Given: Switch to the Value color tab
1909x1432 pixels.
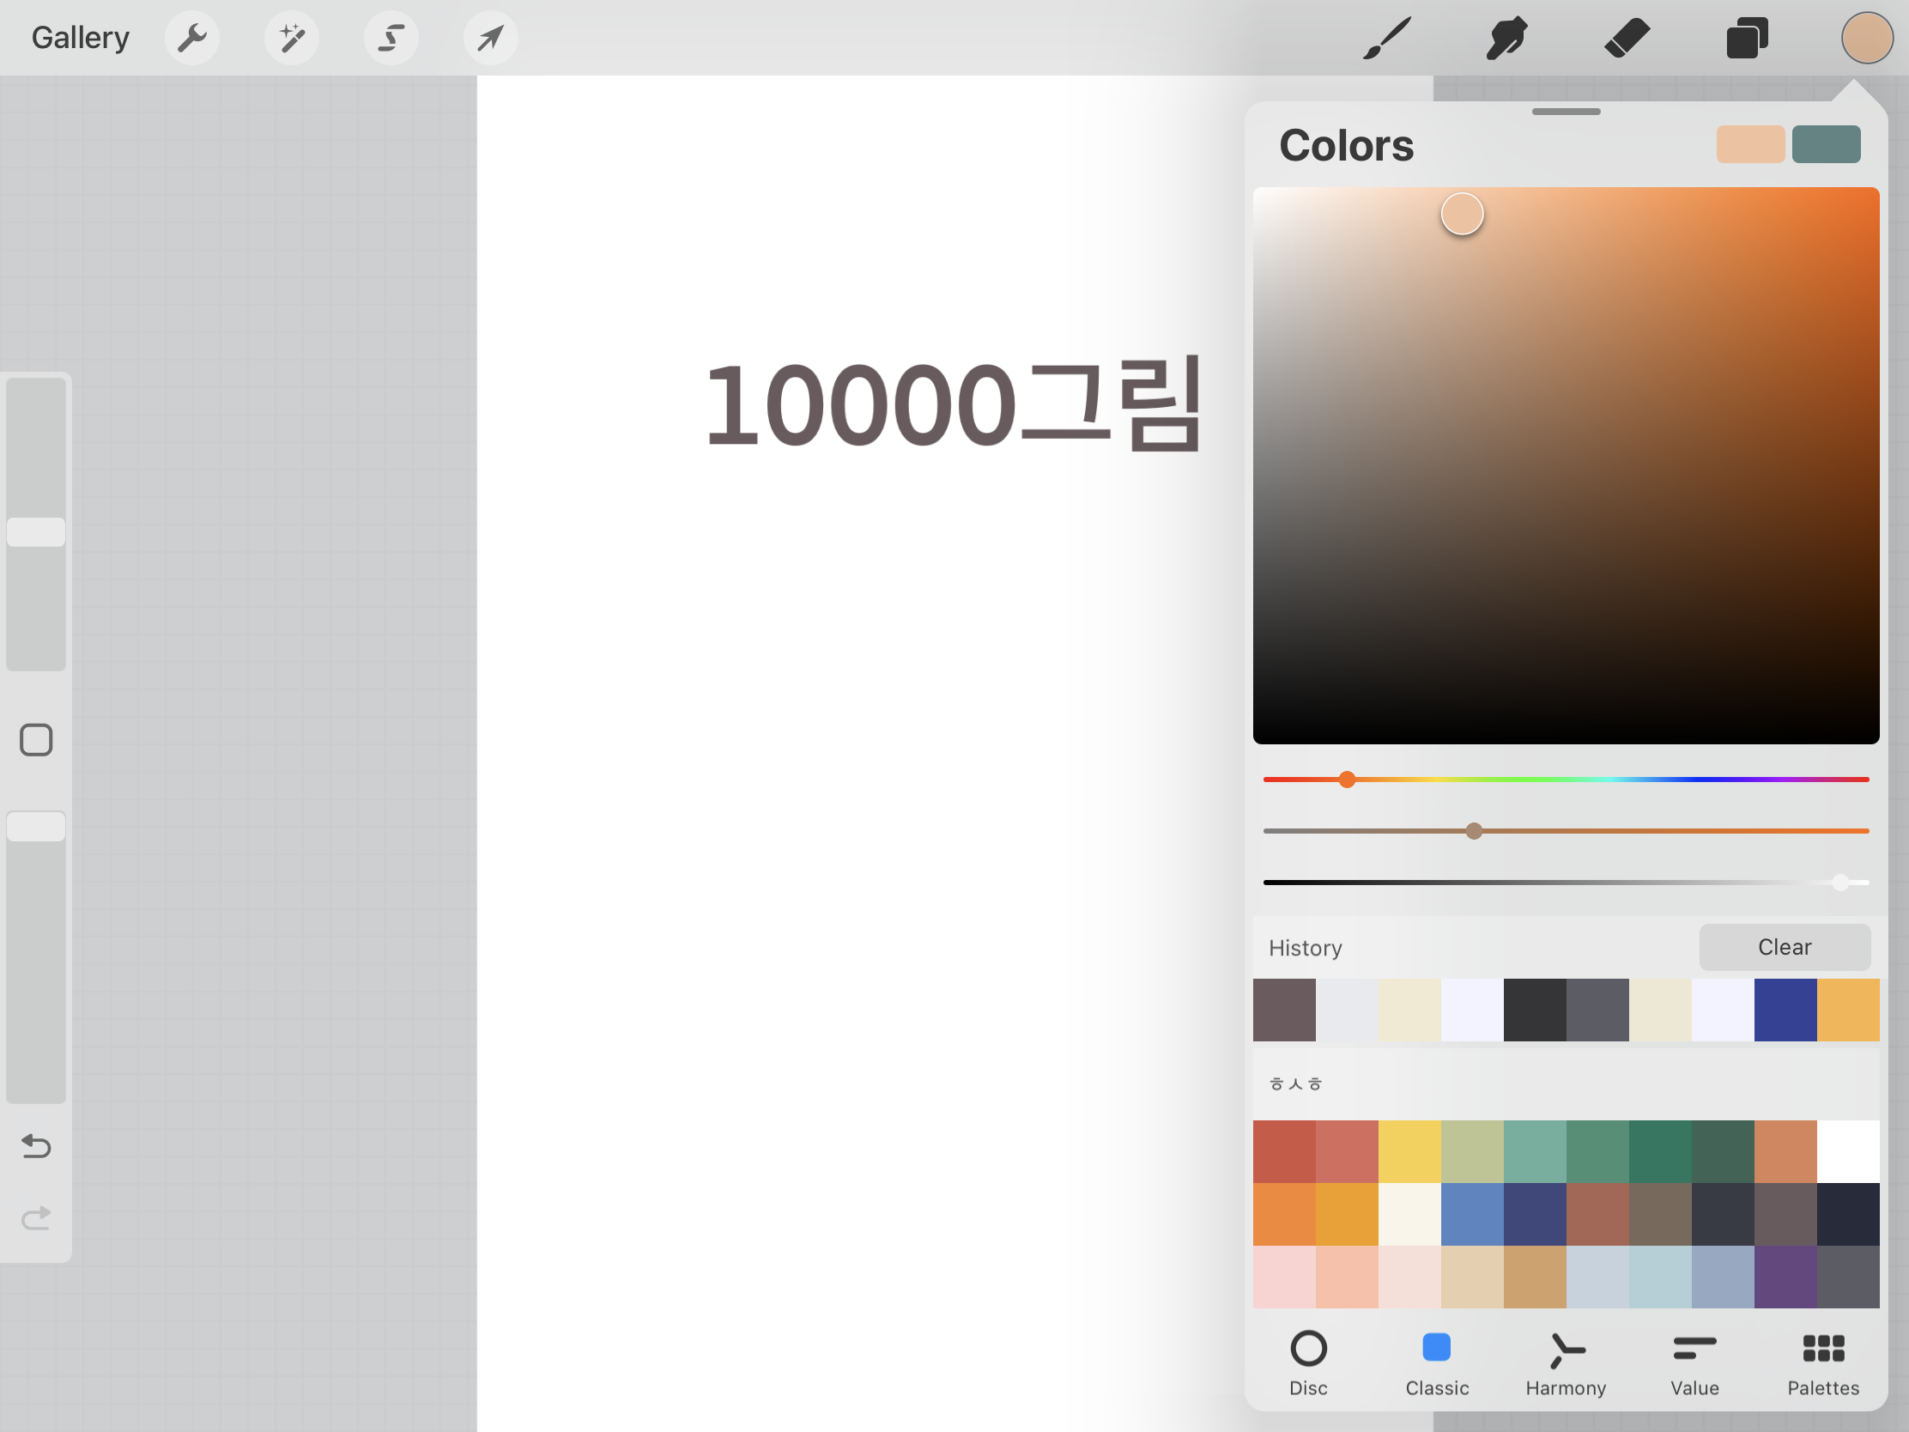Looking at the screenshot, I should click(x=1695, y=1364).
